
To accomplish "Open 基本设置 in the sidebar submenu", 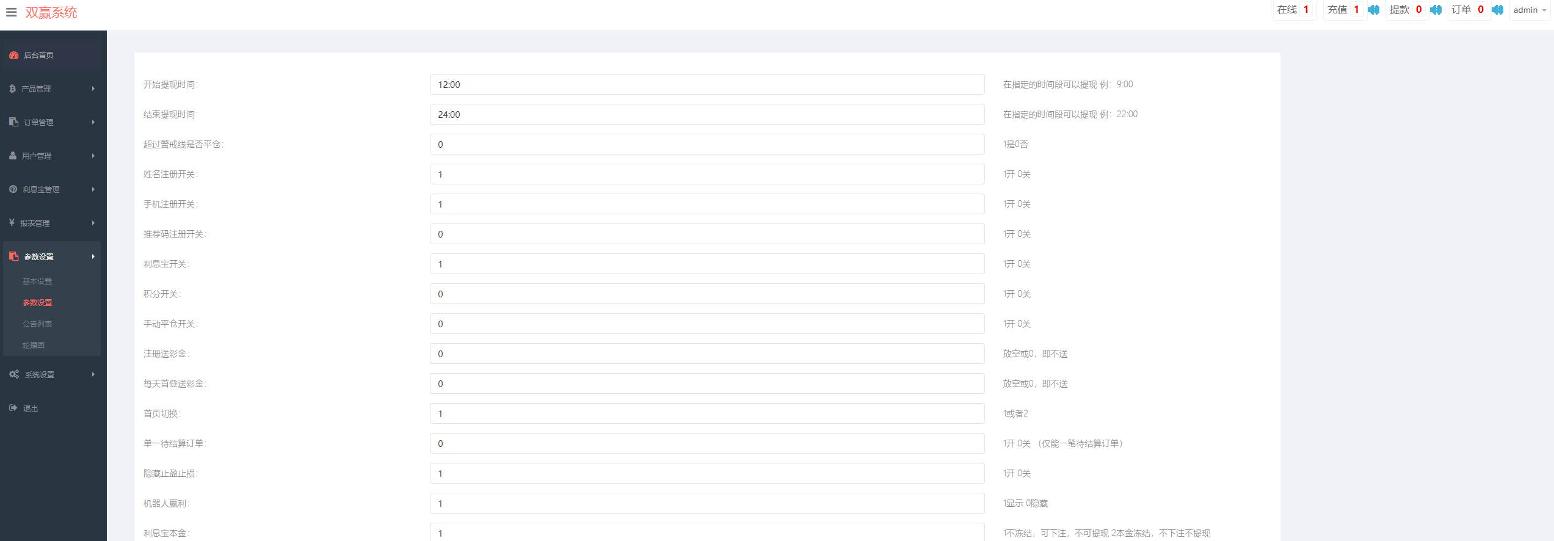I will pyautogui.click(x=37, y=281).
